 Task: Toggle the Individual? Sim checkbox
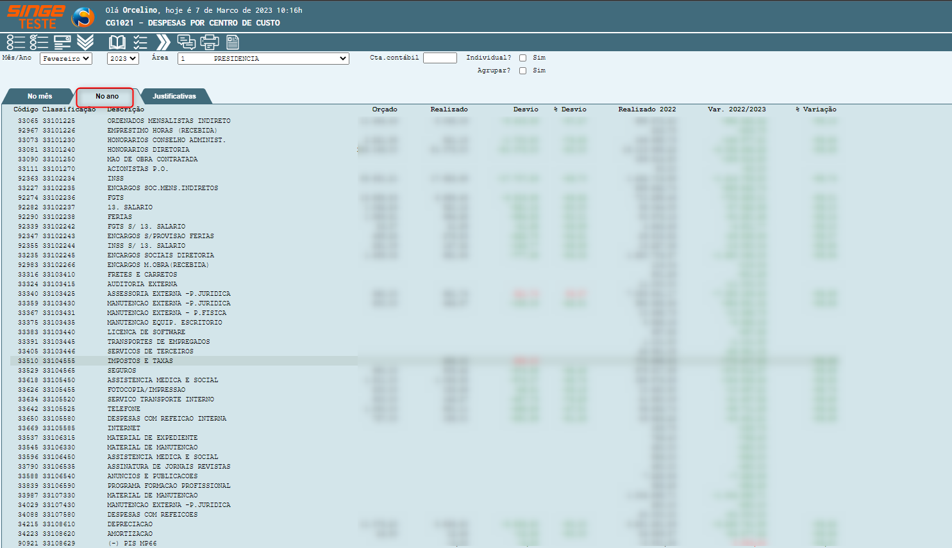(x=522, y=58)
